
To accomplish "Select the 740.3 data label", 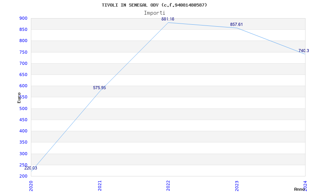I will click(x=304, y=51).
